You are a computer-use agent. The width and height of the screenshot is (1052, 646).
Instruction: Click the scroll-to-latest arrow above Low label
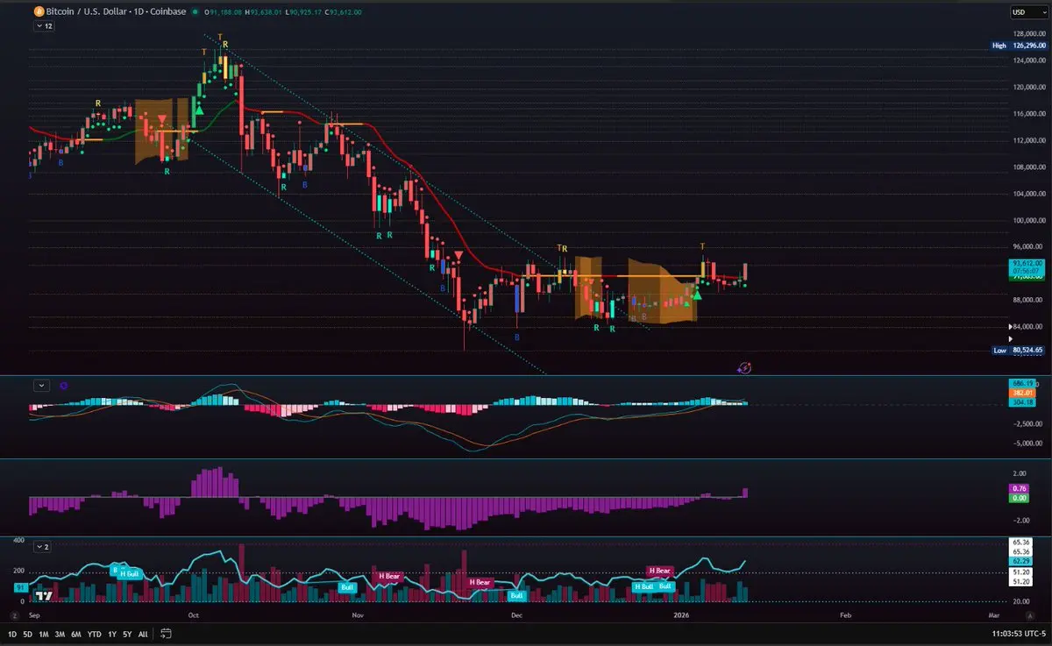[1013, 337]
